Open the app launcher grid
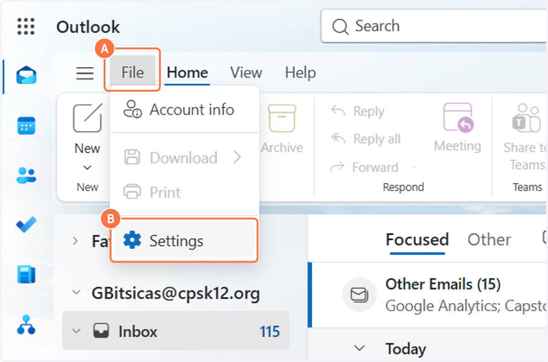 [26, 26]
